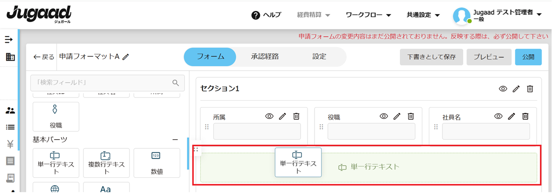Select the 役職 part tile in the palette
Screen dimensions: 552x193
[56, 117]
